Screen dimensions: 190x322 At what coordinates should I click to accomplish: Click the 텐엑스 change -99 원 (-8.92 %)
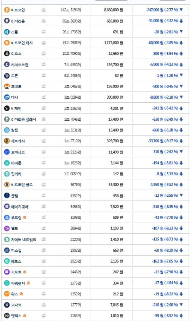click(166, 316)
